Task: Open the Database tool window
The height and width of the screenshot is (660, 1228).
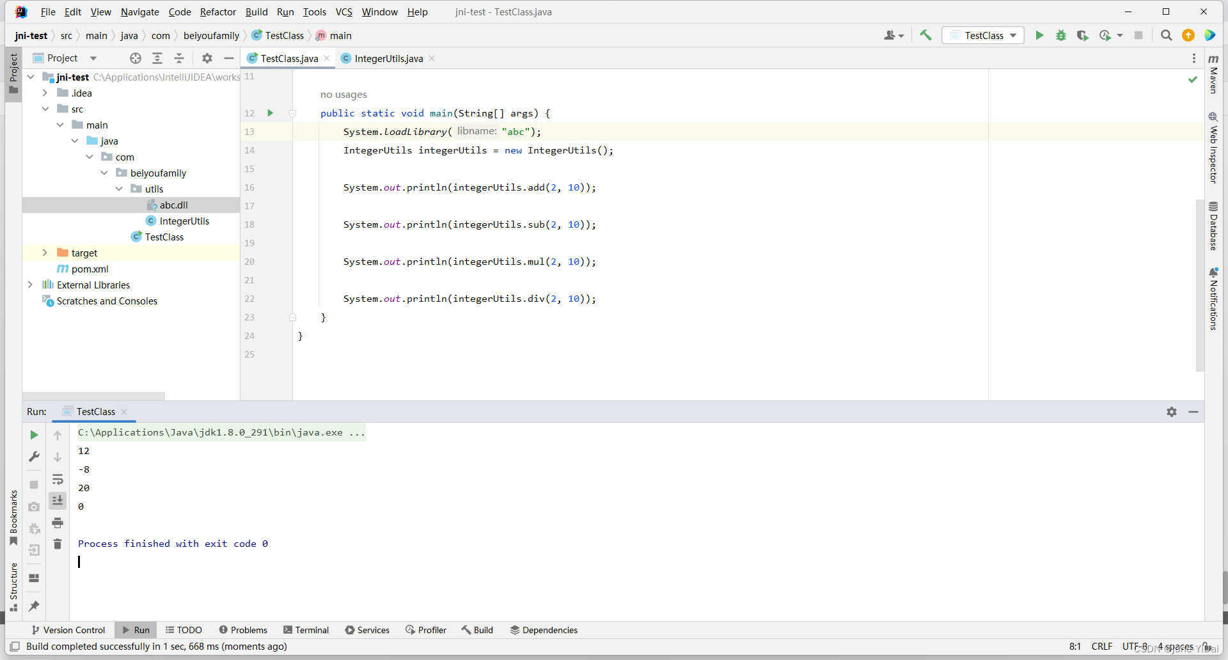Action: (x=1213, y=226)
